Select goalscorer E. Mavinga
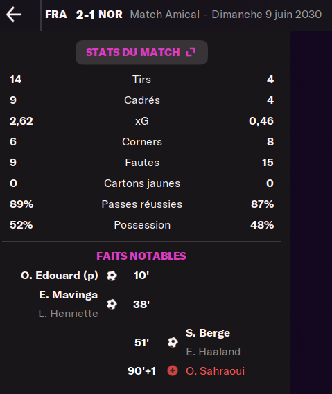The height and width of the screenshot is (394, 332). (69, 295)
